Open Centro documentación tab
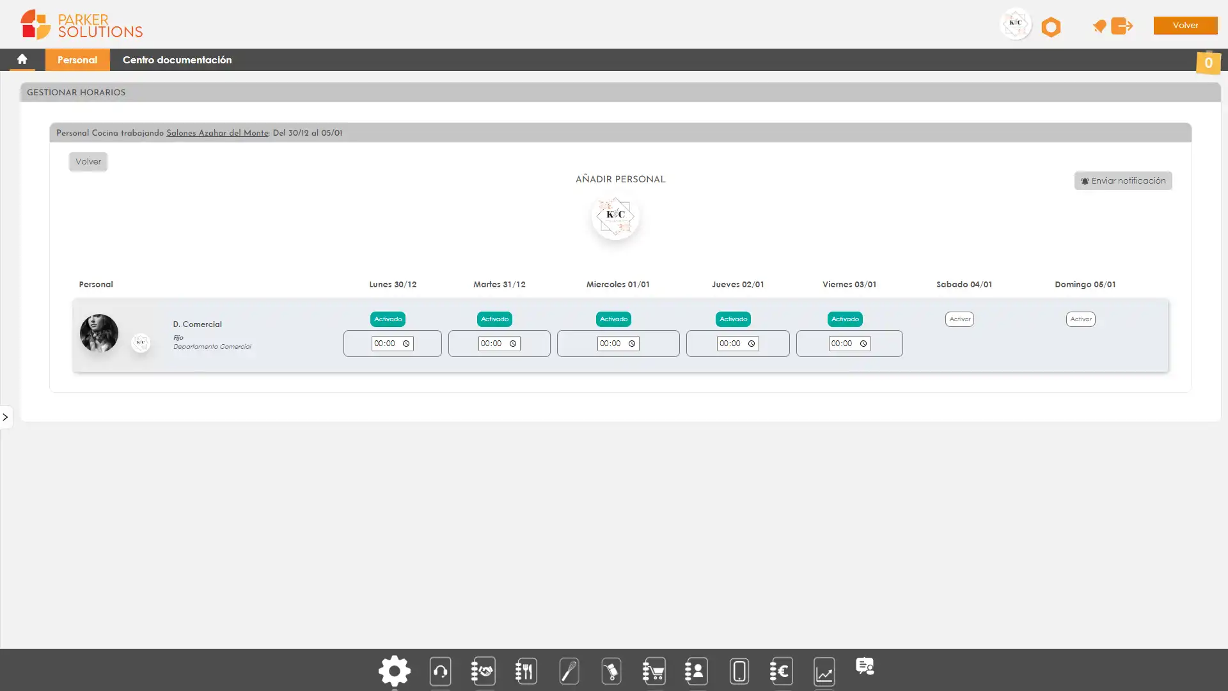The height and width of the screenshot is (691, 1228). point(177,60)
